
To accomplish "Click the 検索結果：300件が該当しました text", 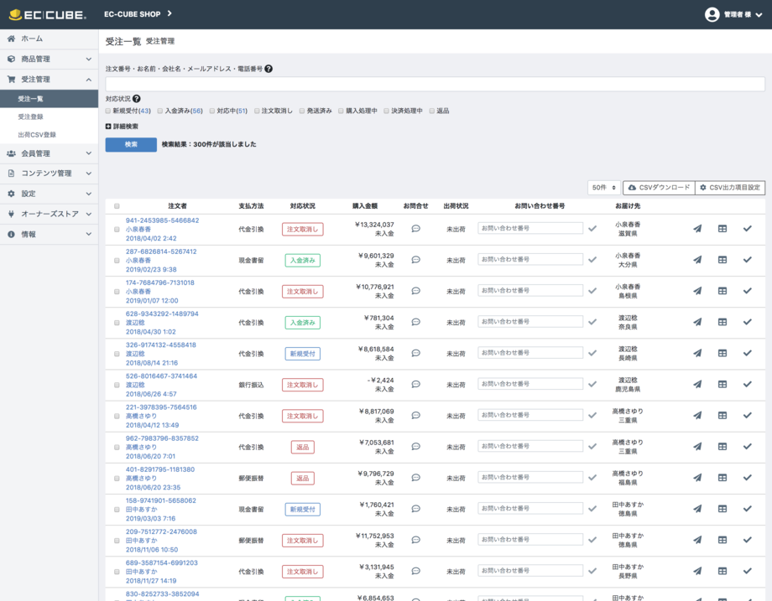I will pyautogui.click(x=209, y=145).
